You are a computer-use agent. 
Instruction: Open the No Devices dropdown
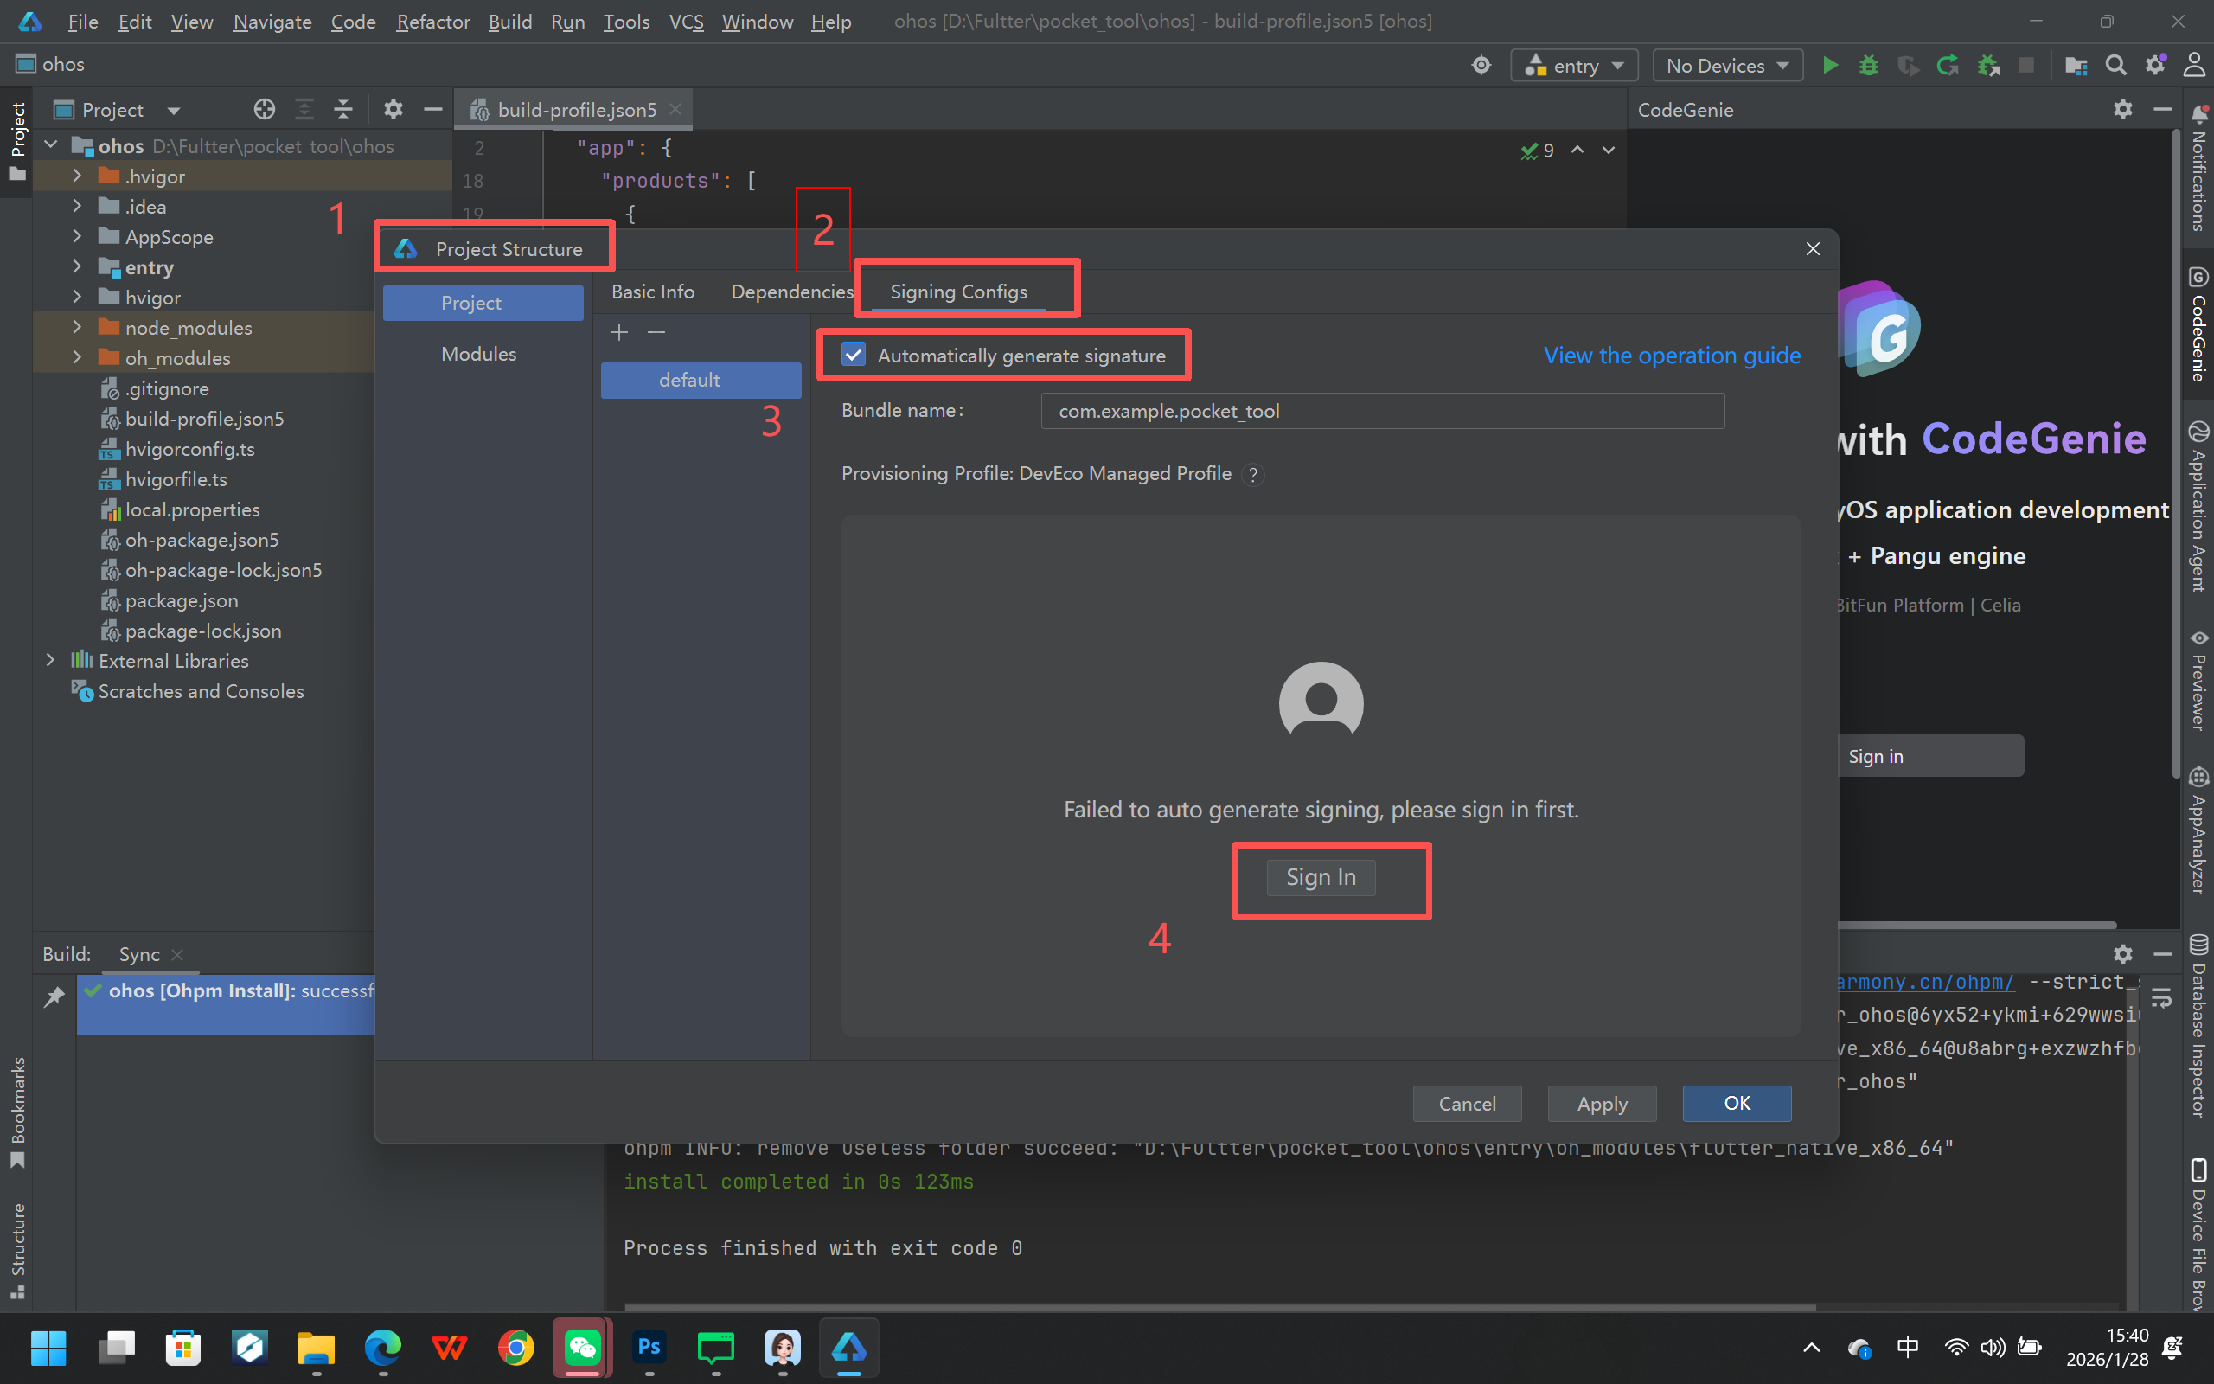coord(1726,65)
